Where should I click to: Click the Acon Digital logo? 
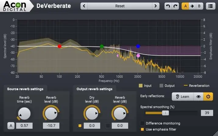(x=15, y=6)
